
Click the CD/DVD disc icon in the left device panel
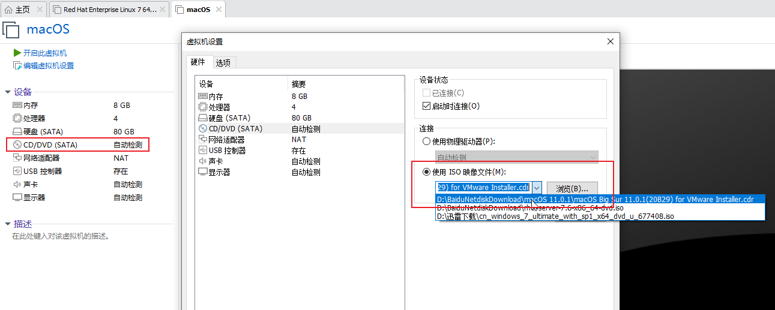(17, 145)
